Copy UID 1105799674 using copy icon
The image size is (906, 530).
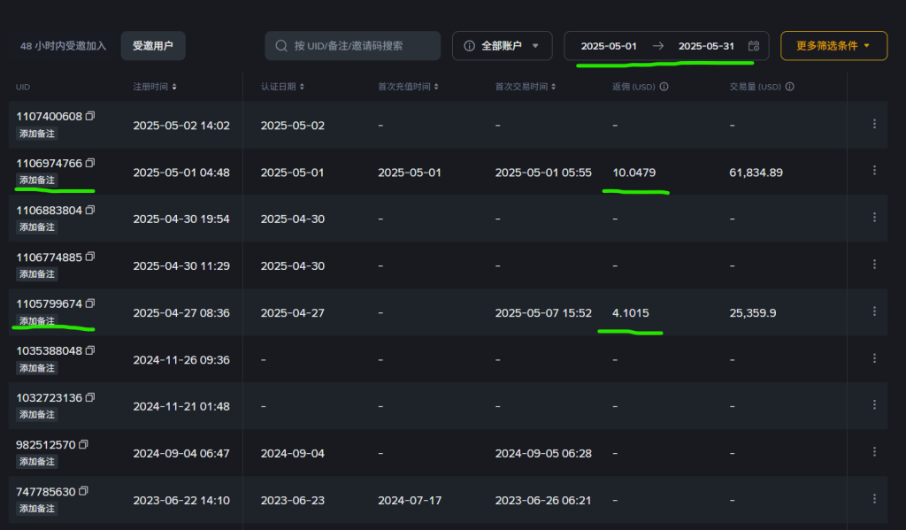[x=90, y=303]
